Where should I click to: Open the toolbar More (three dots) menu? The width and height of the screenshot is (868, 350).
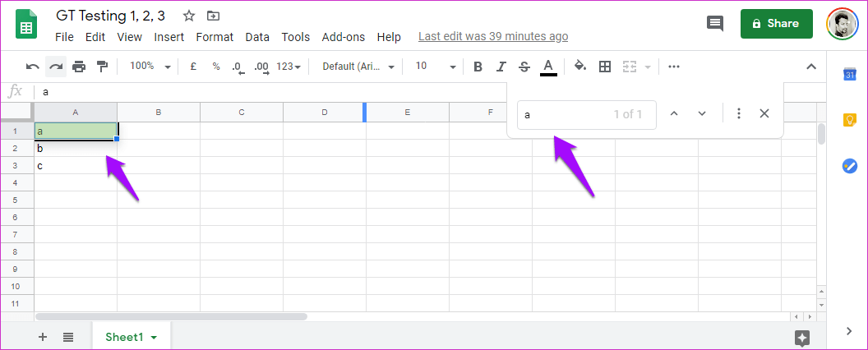(x=674, y=67)
